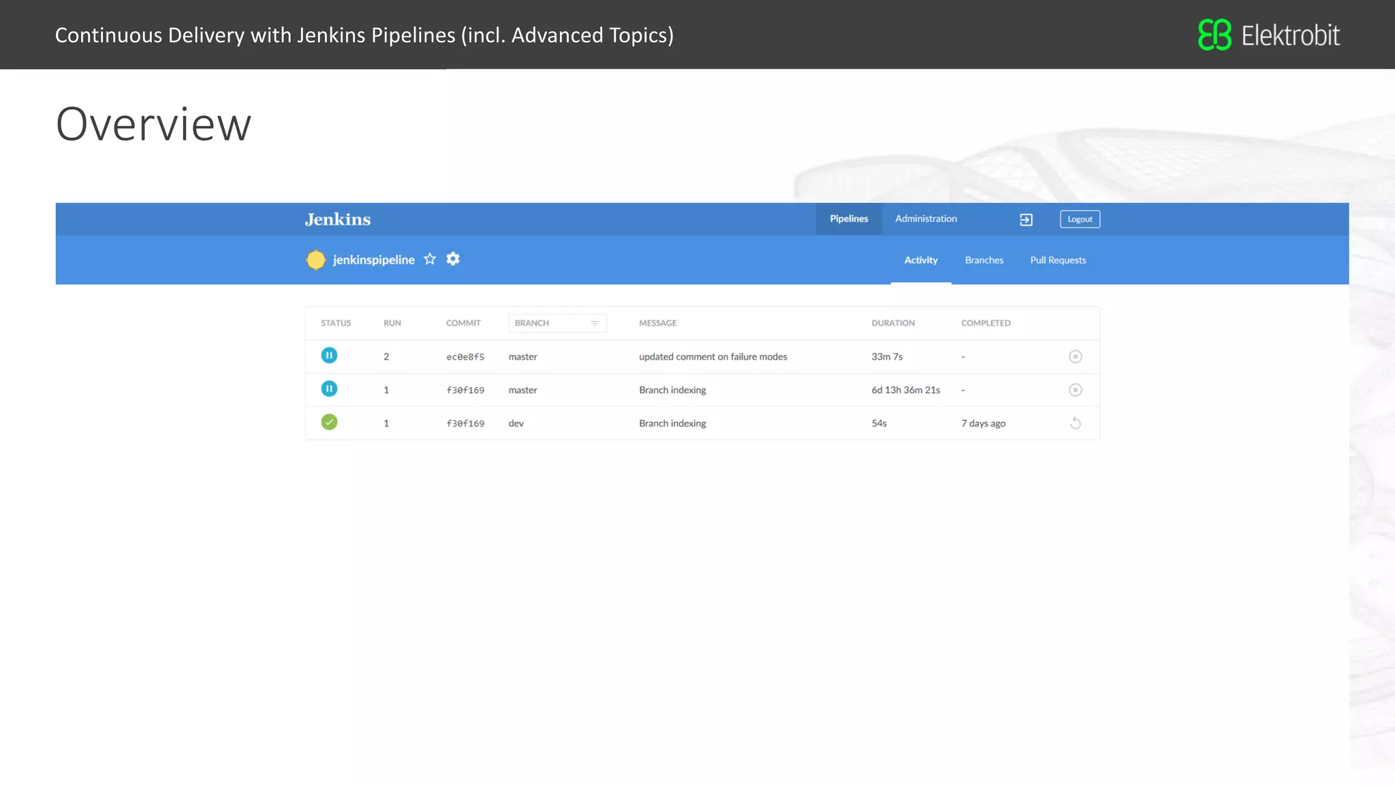Image resolution: width=1395 pixels, height=785 pixels.
Task: Switch to the Branches tab
Action: point(984,260)
